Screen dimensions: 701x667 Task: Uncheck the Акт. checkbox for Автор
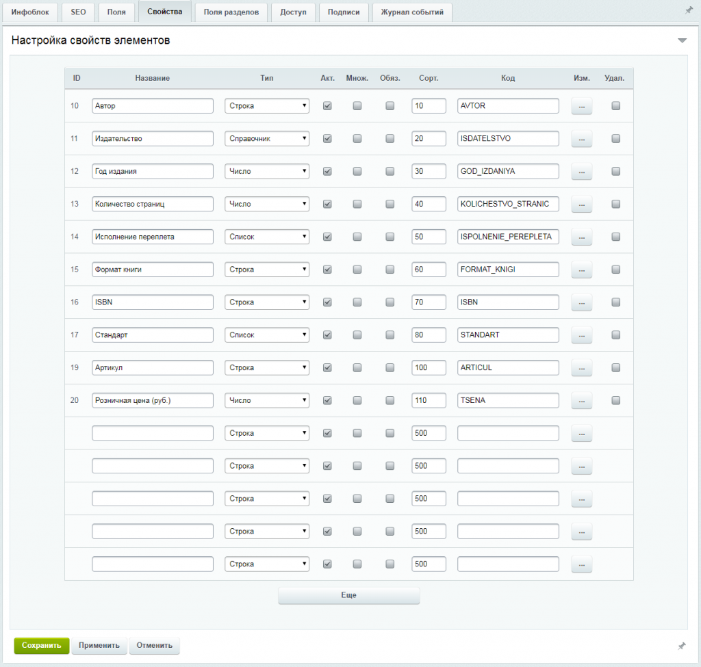tap(327, 106)
